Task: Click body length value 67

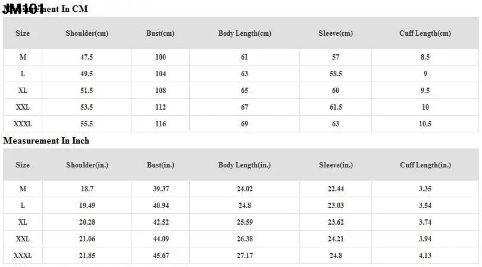Action: pyautogui.click(x=245, y=107)
